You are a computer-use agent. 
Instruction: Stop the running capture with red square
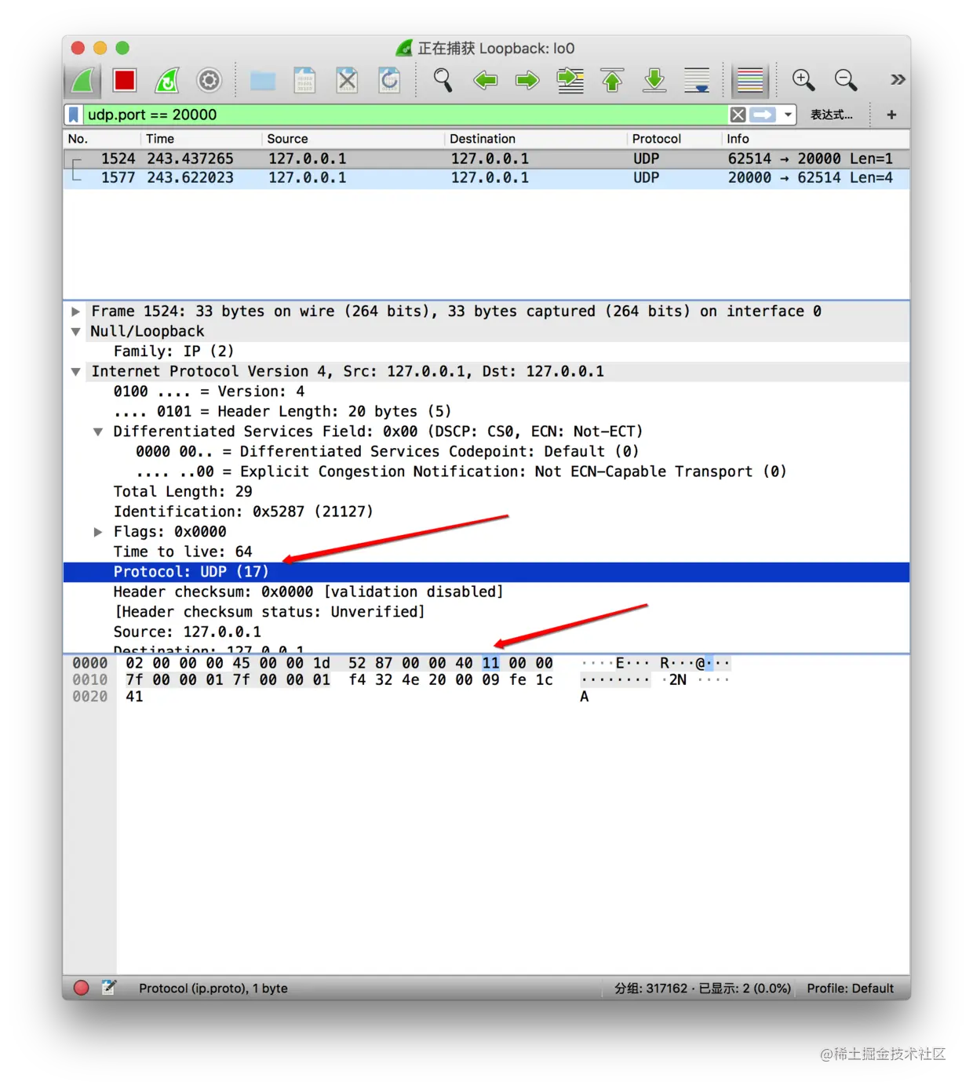click(125, 80)
